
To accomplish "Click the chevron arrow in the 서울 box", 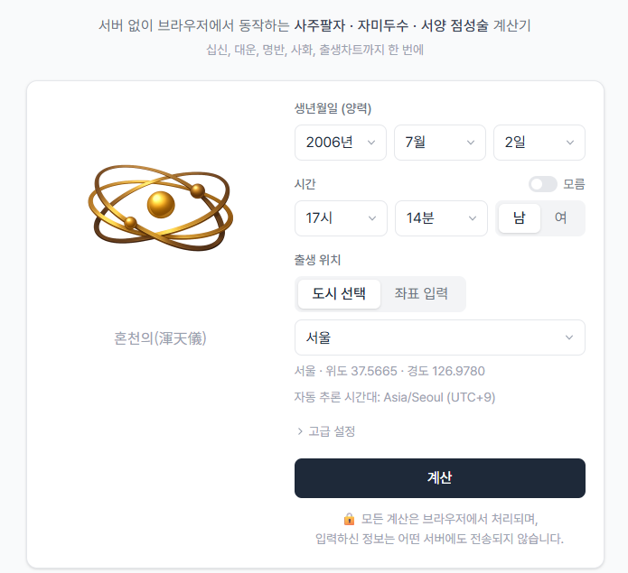I will pyautogui.click(x=568, y=337).
